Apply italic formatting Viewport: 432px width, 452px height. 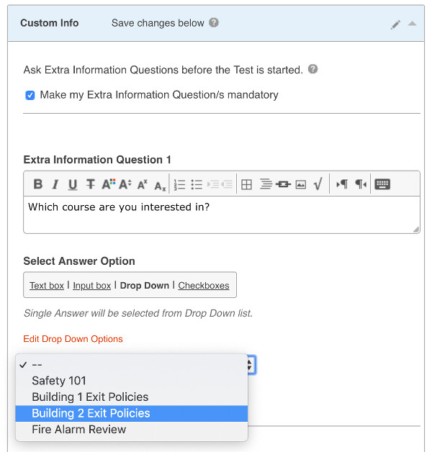(x=55, y=184)
